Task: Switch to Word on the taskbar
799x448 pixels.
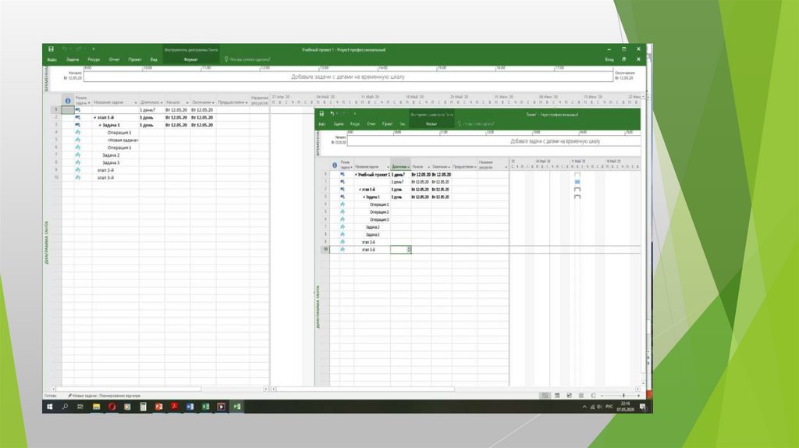Action: tap(190, 406)
